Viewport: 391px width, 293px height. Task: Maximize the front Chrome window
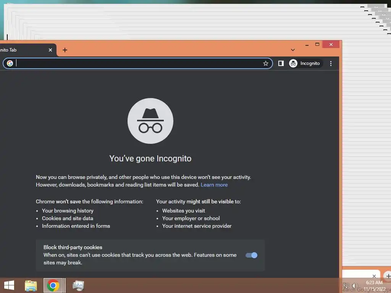[317, 45]
